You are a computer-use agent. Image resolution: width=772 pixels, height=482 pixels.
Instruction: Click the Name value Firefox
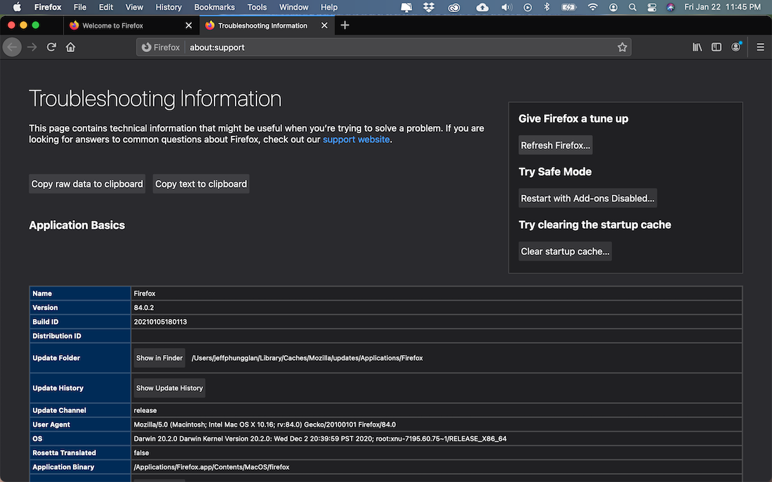pyautogui.click(x=145, y=294)
